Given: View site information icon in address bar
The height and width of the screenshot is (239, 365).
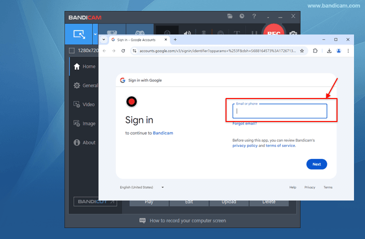Looking at the screenshot, I should tap(134, 50).
